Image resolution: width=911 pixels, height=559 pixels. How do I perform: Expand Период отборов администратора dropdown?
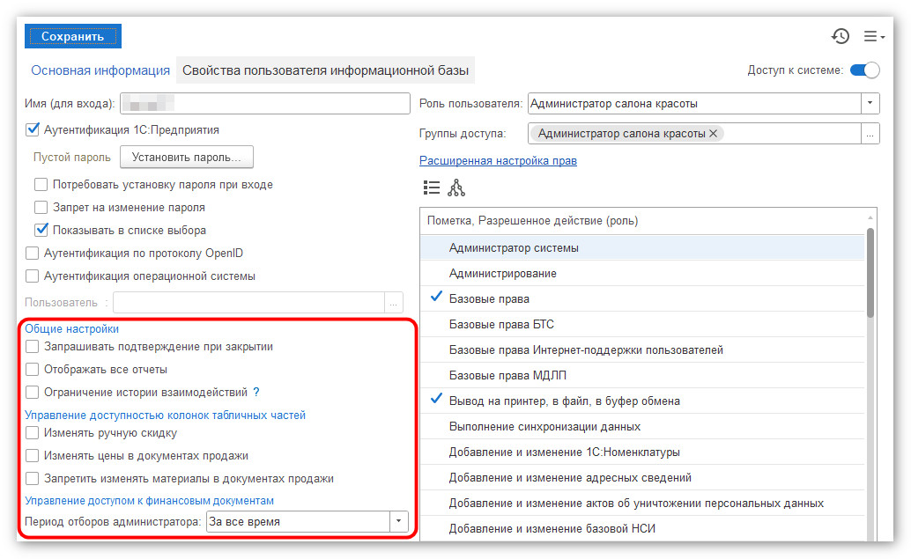pos(398,521)
